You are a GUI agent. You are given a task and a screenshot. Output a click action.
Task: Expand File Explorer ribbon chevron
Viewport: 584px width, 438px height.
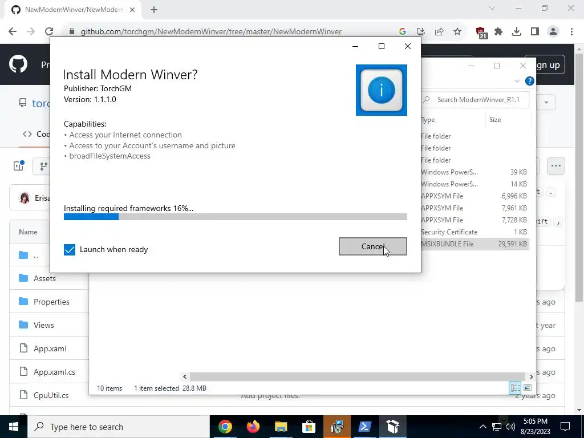517,81
